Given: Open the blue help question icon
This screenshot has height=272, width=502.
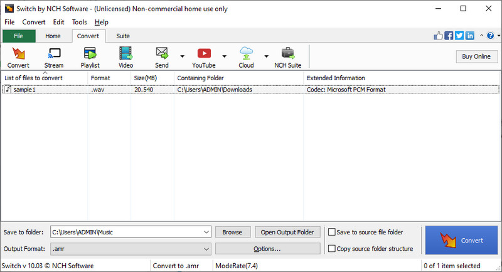Looking at the screenshot, I should tap(490, 36).
